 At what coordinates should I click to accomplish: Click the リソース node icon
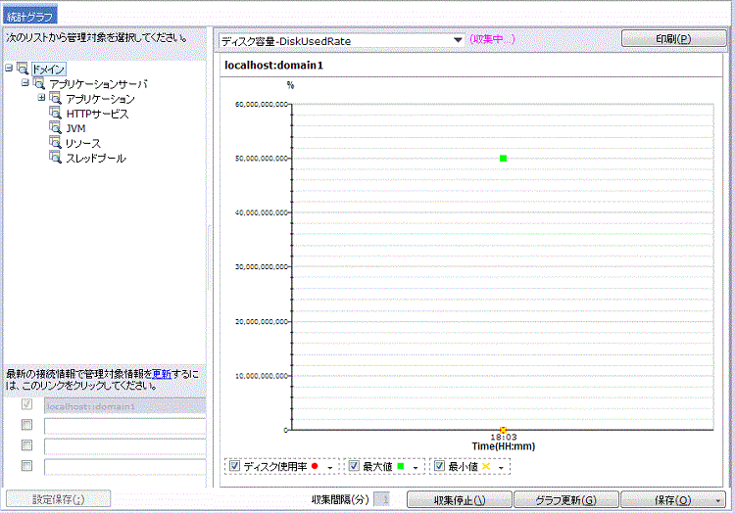56,143
